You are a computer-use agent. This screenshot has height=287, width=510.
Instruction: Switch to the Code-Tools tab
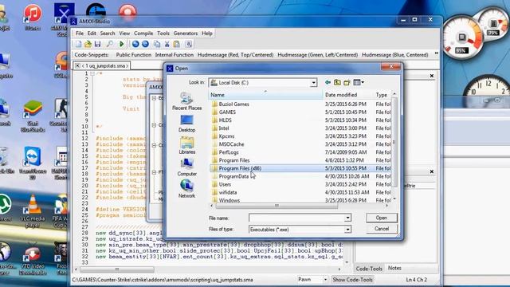tap(369, 269)
